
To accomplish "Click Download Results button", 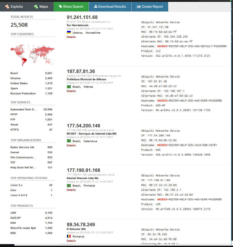I will point(110,7).
